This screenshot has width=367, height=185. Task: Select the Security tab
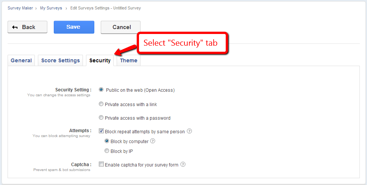click(100, 60)
